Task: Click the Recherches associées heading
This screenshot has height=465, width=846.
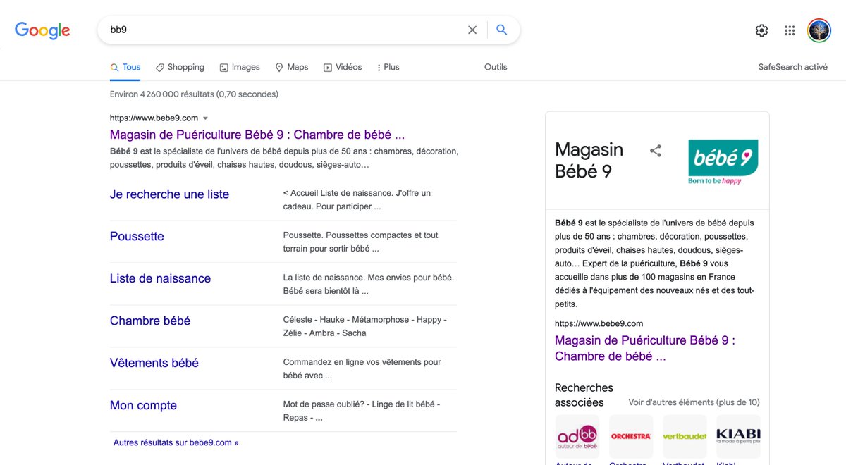Action: 584,395
